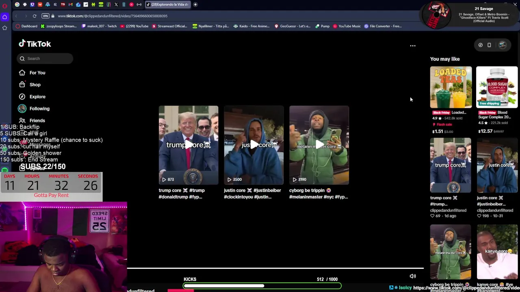Toggle the VPN badge in address bar
Screen dimensions: 520x292
click(x=45, y=16)
